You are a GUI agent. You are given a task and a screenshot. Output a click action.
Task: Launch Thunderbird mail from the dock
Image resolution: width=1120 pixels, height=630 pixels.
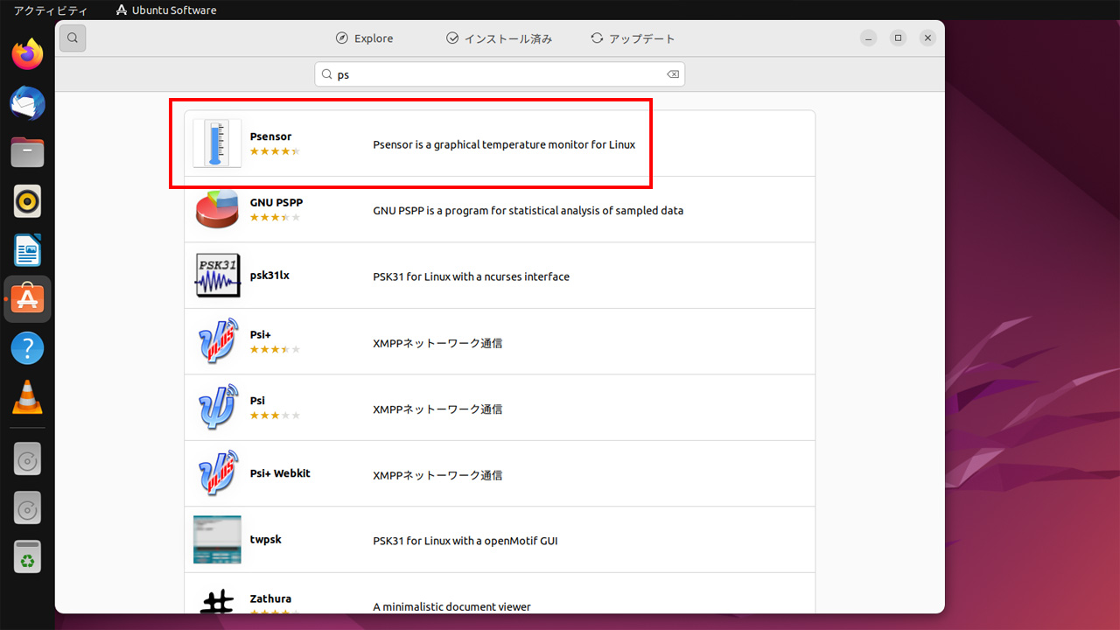(28, 104)
